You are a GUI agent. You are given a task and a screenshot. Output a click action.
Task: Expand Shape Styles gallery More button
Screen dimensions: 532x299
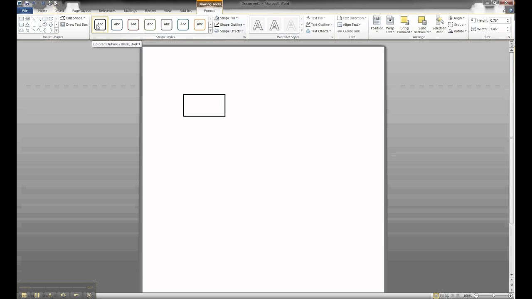coord(210,31)
